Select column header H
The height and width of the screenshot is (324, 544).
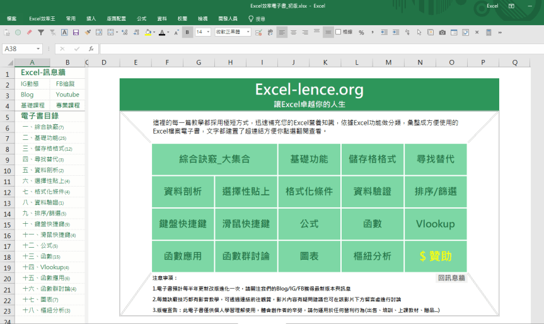[230, 62]
